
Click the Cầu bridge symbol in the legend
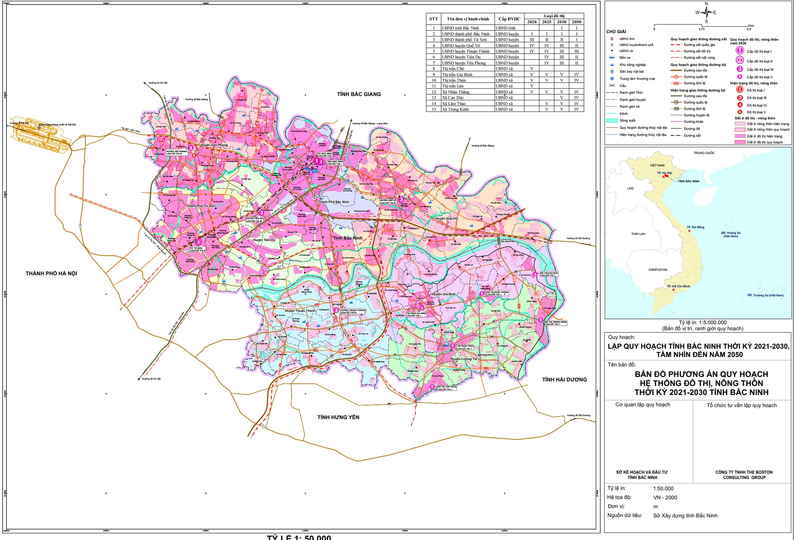[612, 86]
